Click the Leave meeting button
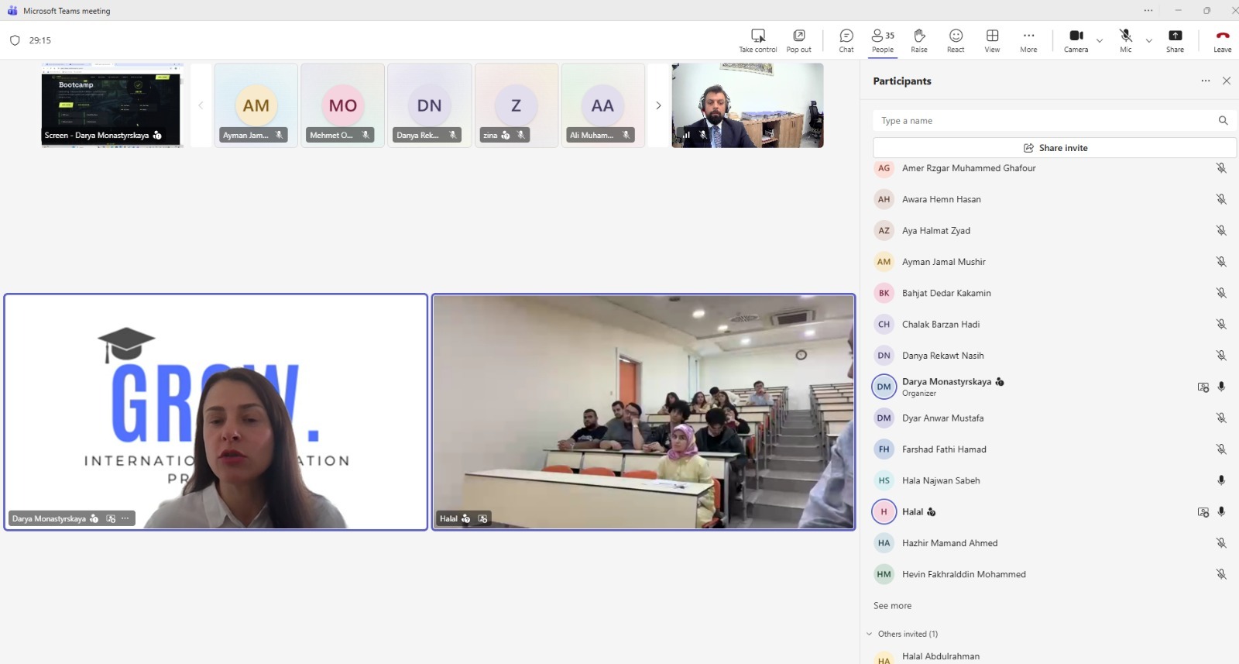The image size is (1239, 664). coord(1222,40)
